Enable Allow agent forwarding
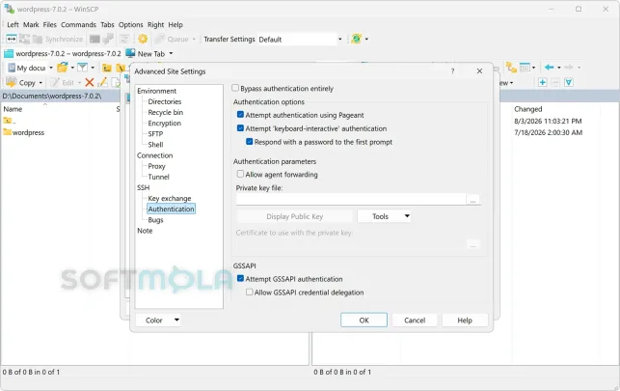 pyautogui.click(x=240, y=174)
